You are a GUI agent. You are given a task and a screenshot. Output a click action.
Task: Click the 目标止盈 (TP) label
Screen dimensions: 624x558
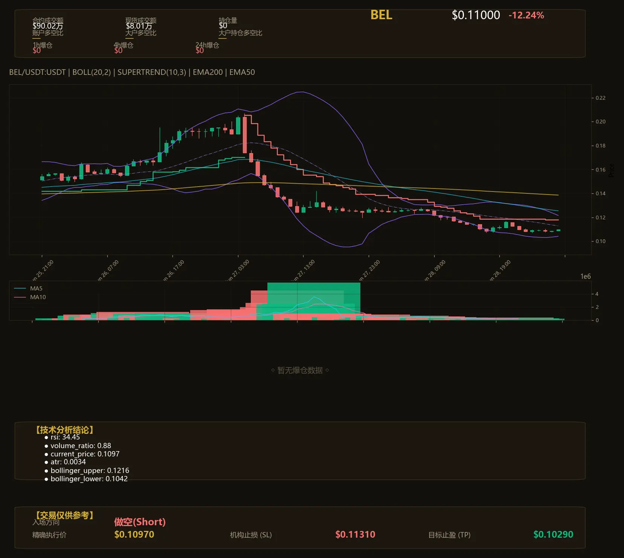pyautogui.click(x=449, y=535)
